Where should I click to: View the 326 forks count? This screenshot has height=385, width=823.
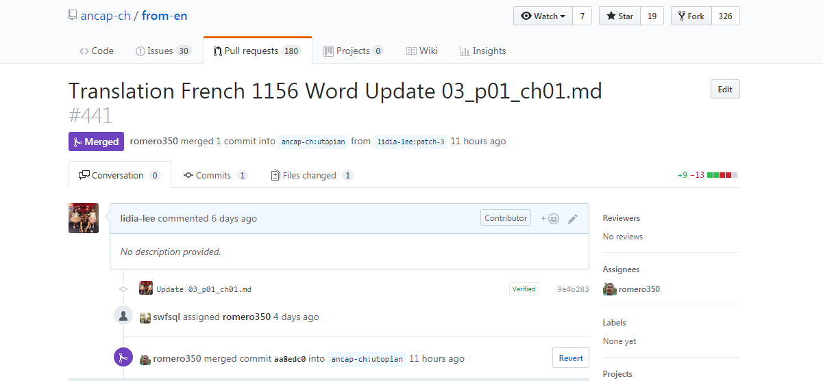click(x=726, y=16)
